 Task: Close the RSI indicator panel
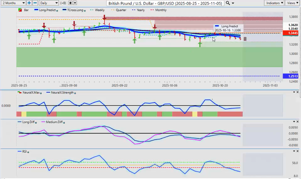pos(298,151)
